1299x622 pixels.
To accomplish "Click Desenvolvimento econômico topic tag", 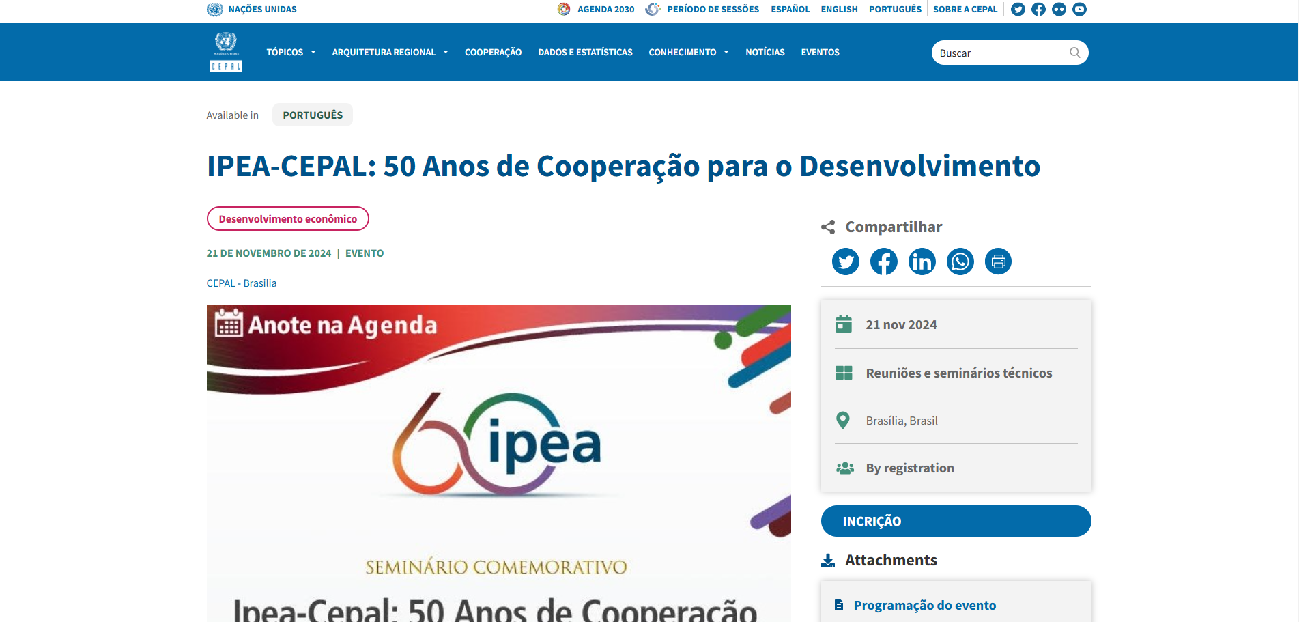I will tap(288, 218).
